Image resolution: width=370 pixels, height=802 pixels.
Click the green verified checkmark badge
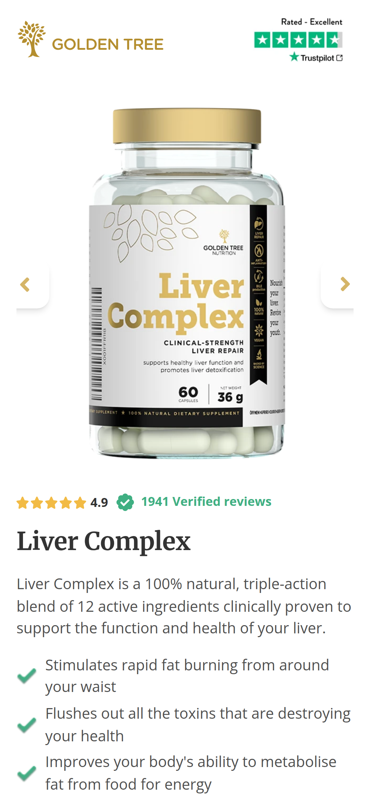click(125, 502)
